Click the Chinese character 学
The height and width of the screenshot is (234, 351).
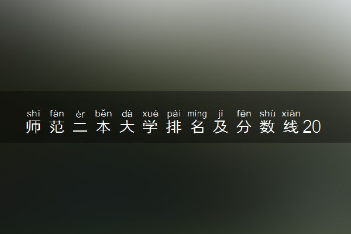[150, 127]
